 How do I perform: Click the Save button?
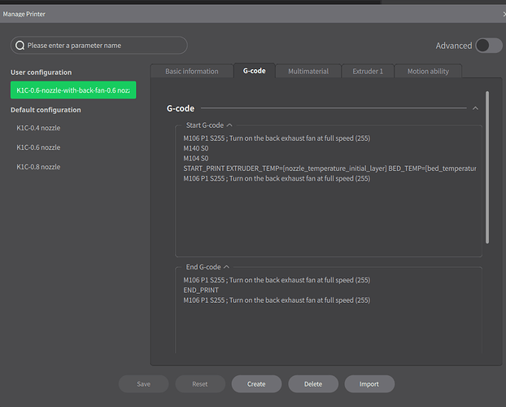[143, 384]
